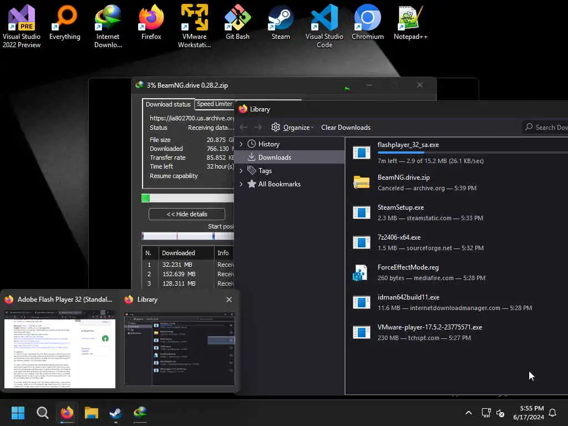Select VMware-player-17.5.2-23775571.exe entry
Image resolution: width=568 pixels, height=426 pixels.
457,332
